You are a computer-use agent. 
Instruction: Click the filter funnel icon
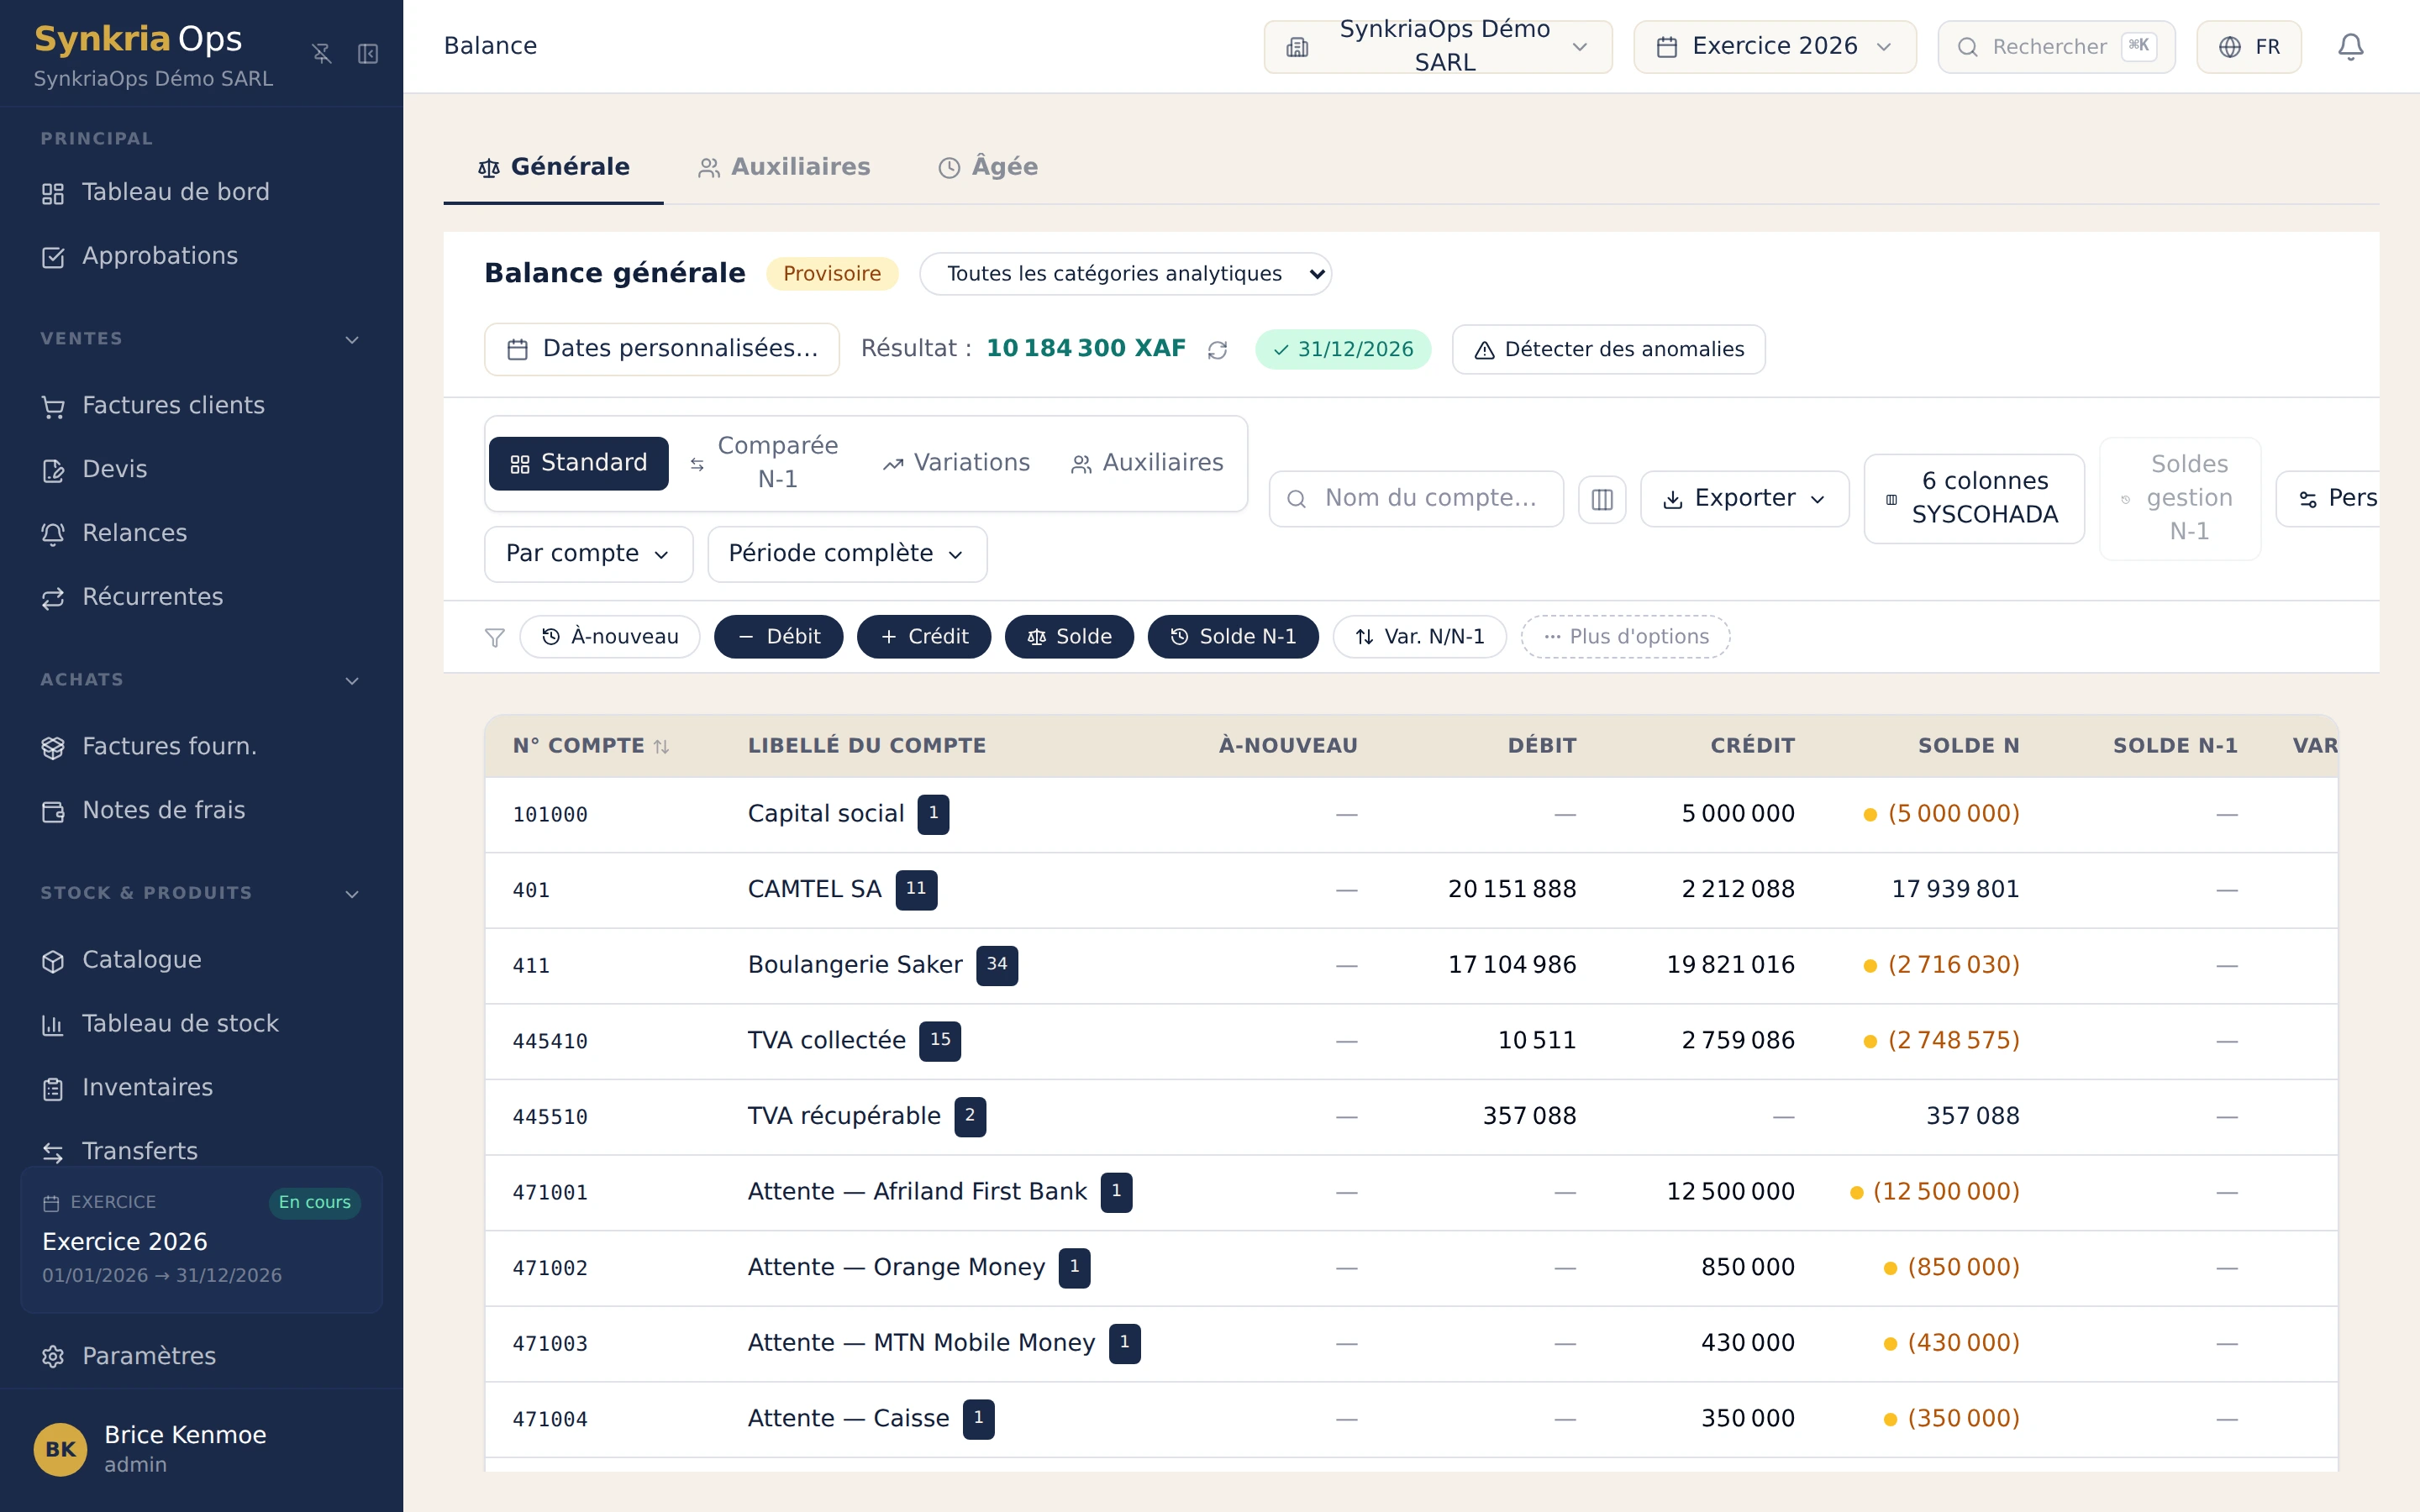coord(494,637)
